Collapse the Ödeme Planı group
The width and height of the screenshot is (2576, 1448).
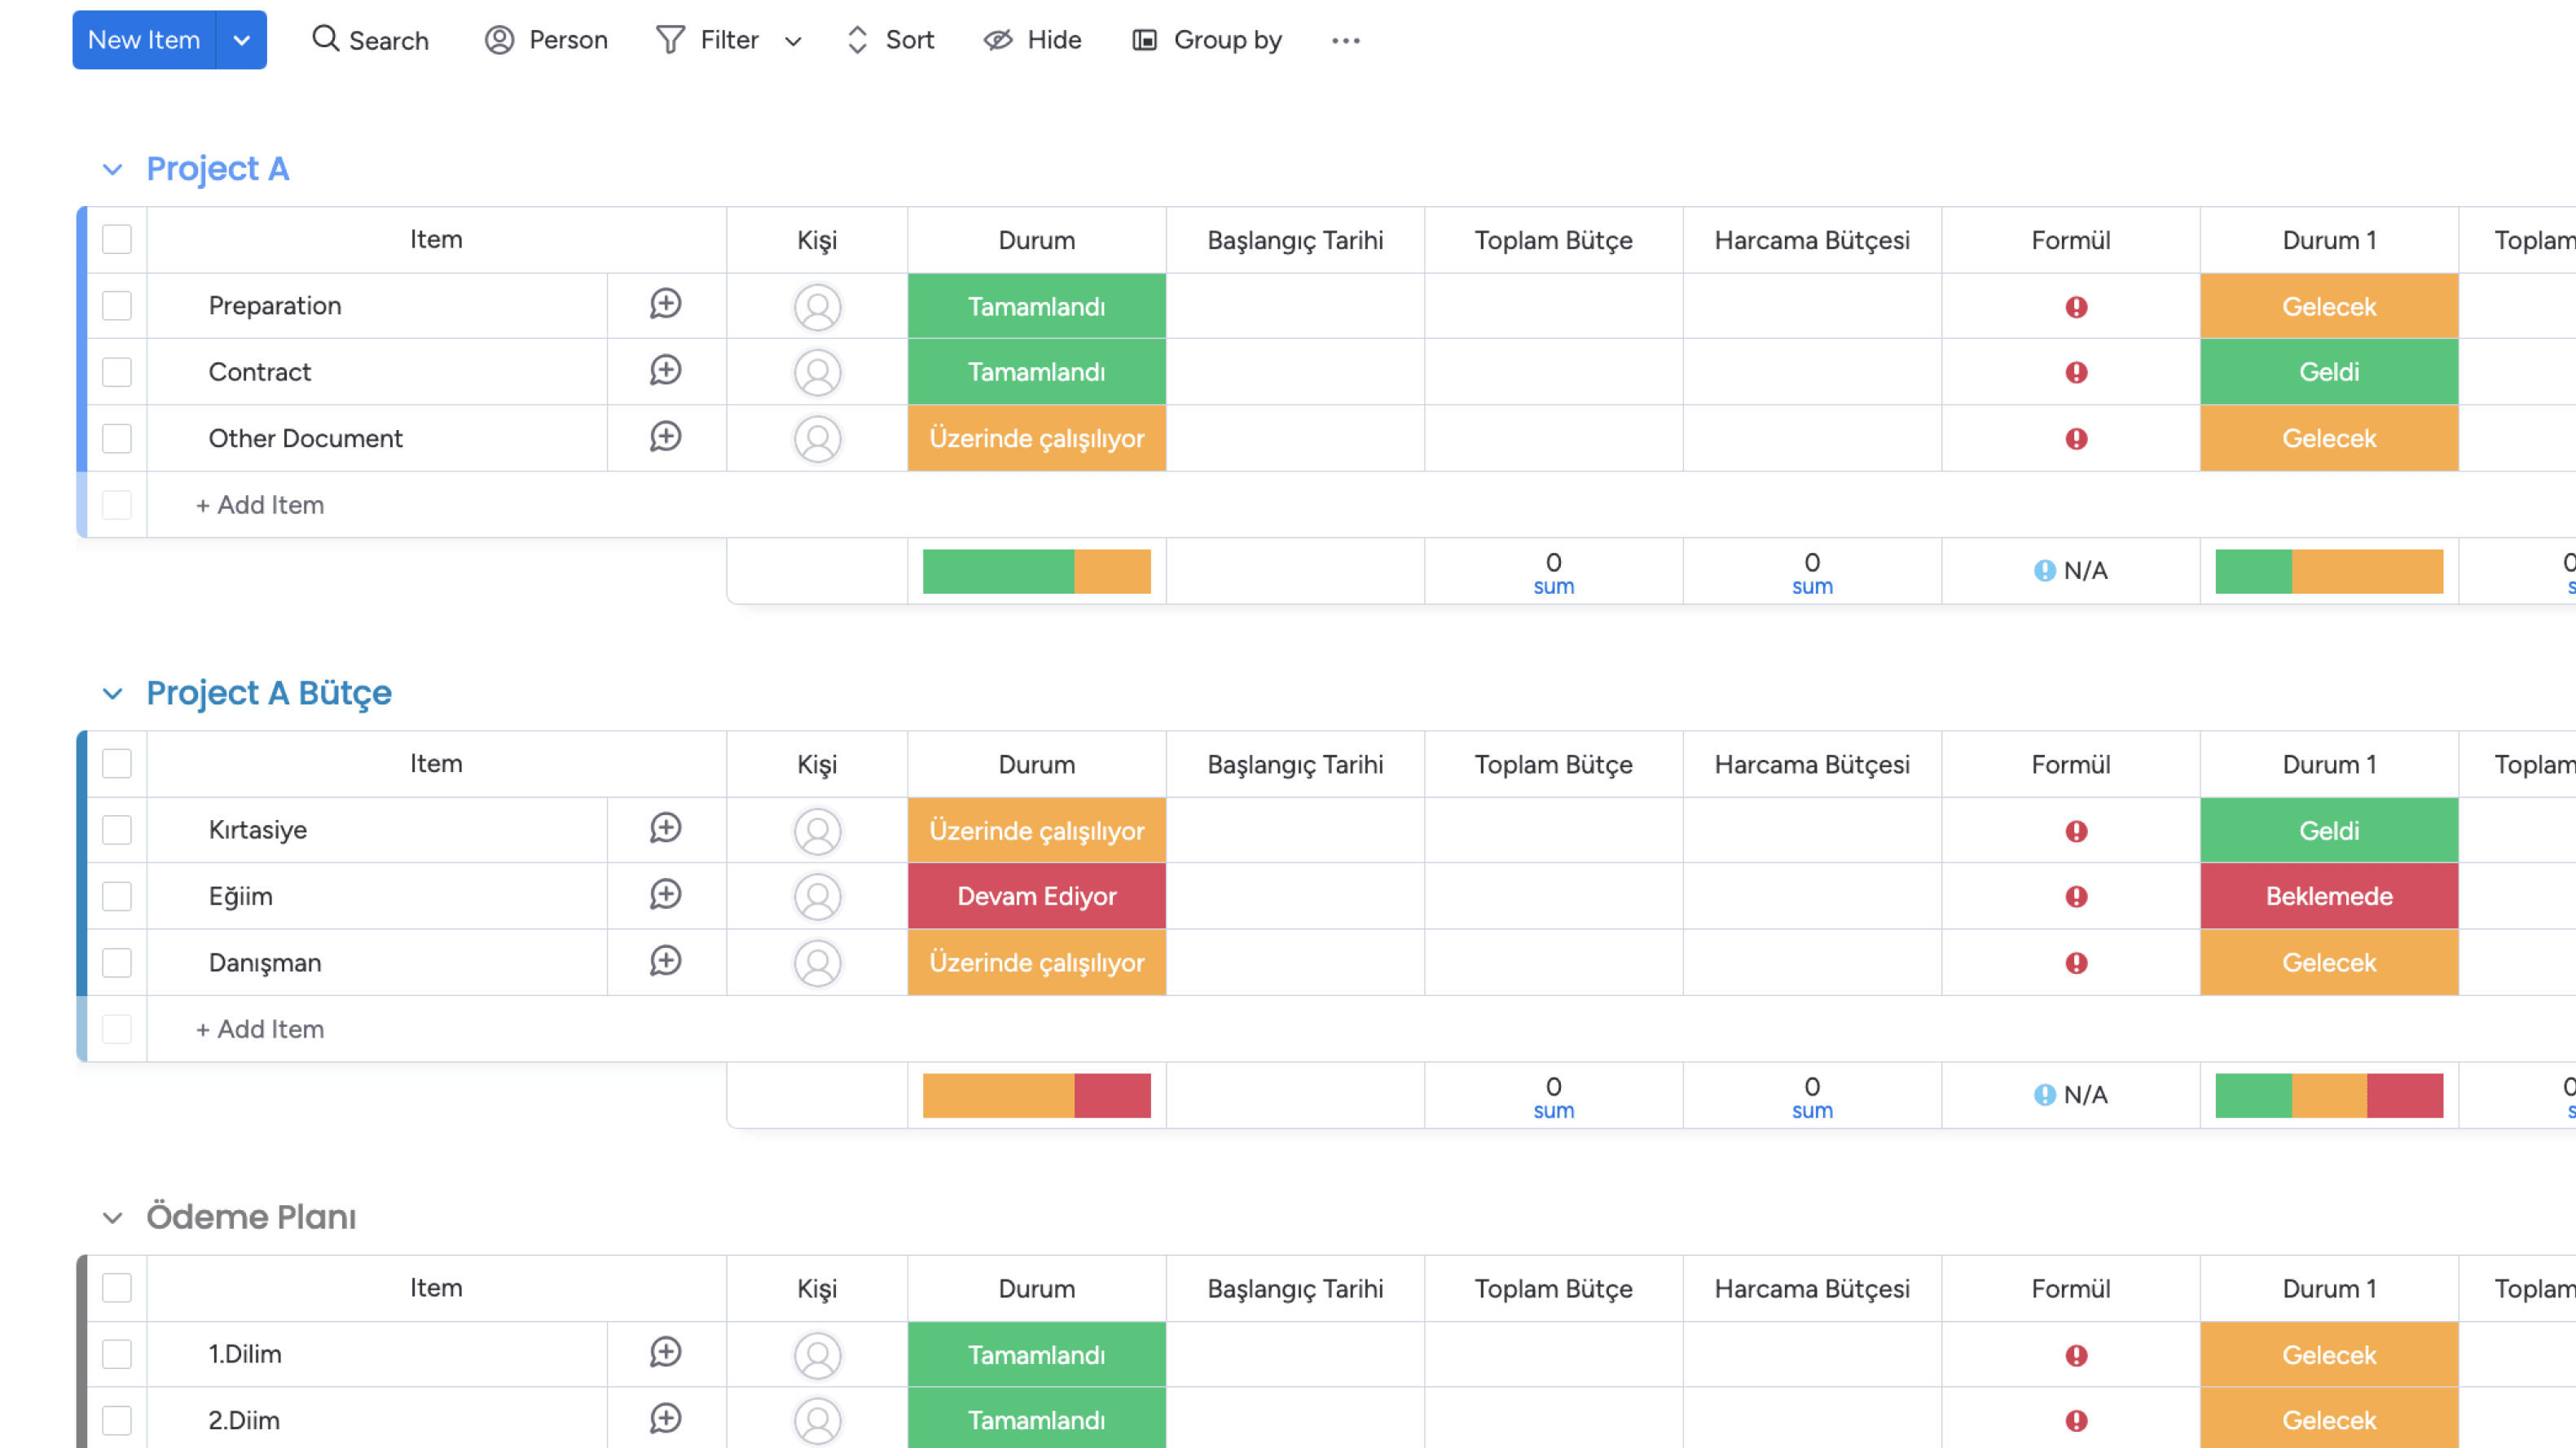(113, 1217)
